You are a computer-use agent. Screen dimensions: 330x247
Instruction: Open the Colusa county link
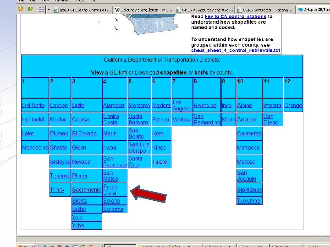pos(80,119)
